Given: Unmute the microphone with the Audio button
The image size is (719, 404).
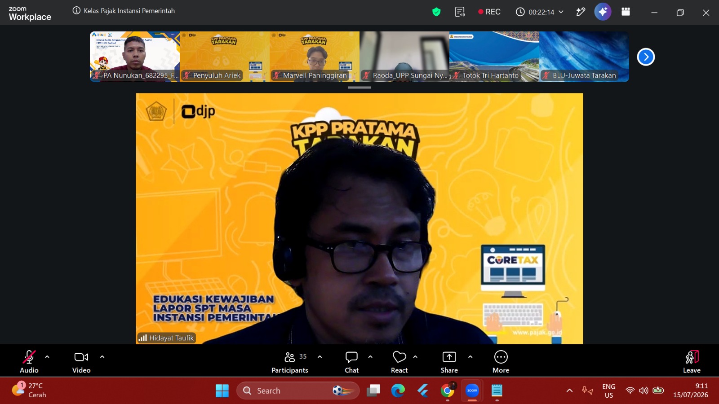Looking at the screenshot, I should [29, 362].
